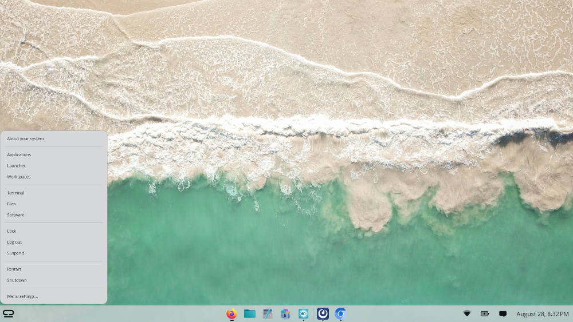Open the COSMIC Store package icon

coord(285,313)
